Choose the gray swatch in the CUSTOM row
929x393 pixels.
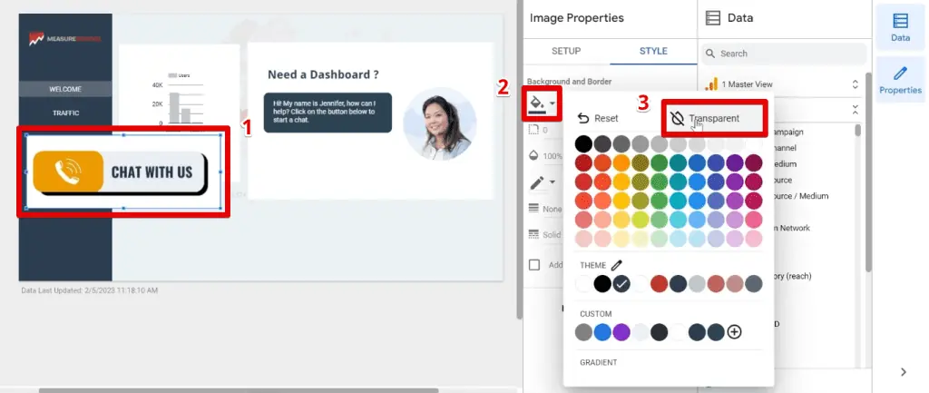583,332
